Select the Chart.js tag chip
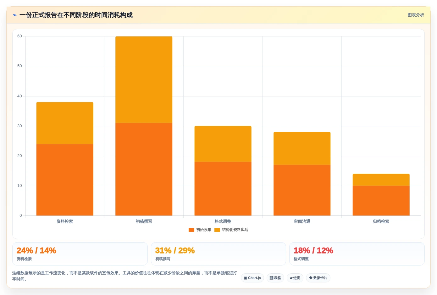 (x=252, y=278)
